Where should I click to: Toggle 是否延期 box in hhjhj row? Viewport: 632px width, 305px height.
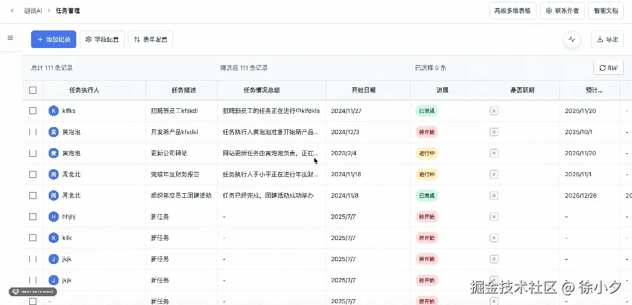(494, 217)
